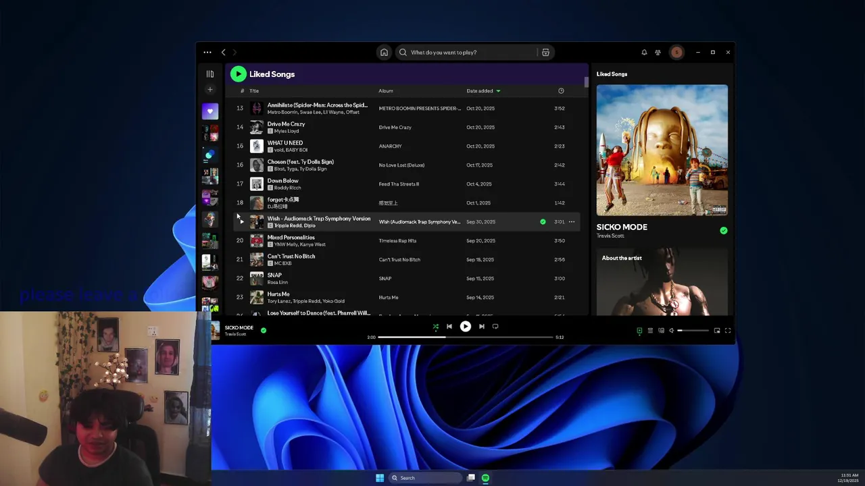865x486 pixels.
Task: Open the user profile avatar menu
Action: 676,52
